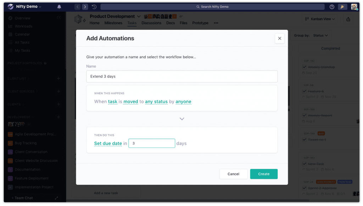Click the Search Nifty Demo bar
This screenshot has height=206, width=363.
212,7
